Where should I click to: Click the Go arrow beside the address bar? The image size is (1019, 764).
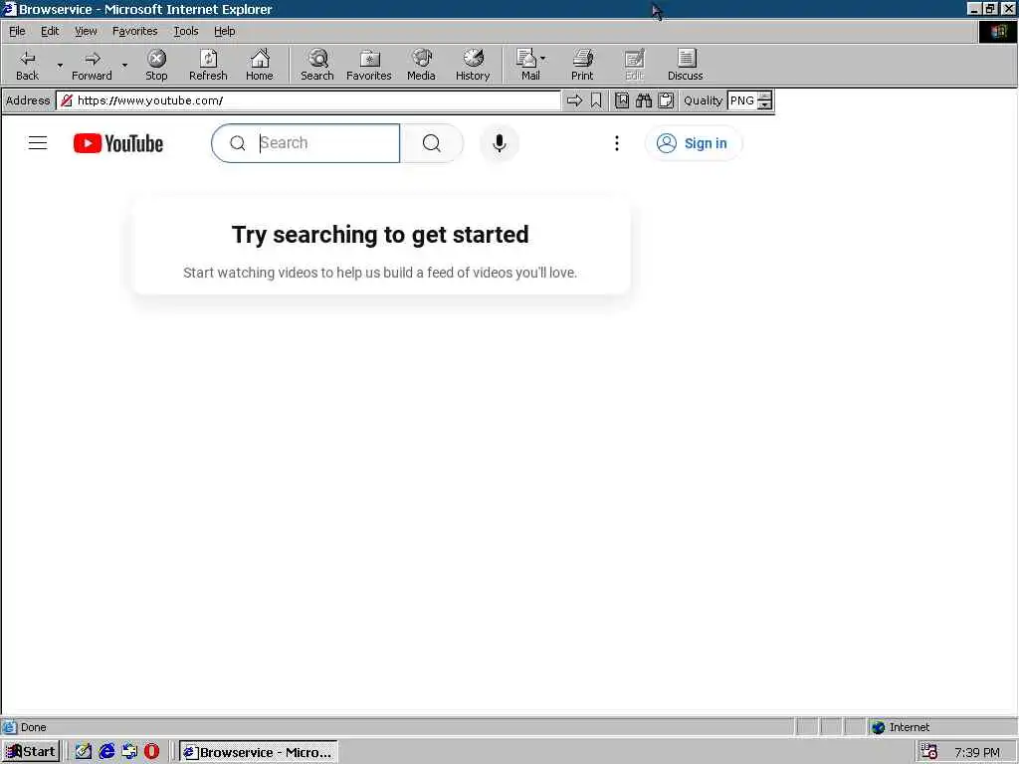[574, 100]
